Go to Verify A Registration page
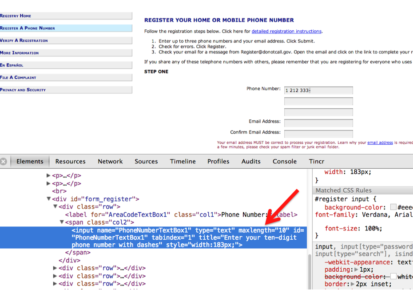Image resolution: width=413 pixels, height=305 pixels. [24, 40]
